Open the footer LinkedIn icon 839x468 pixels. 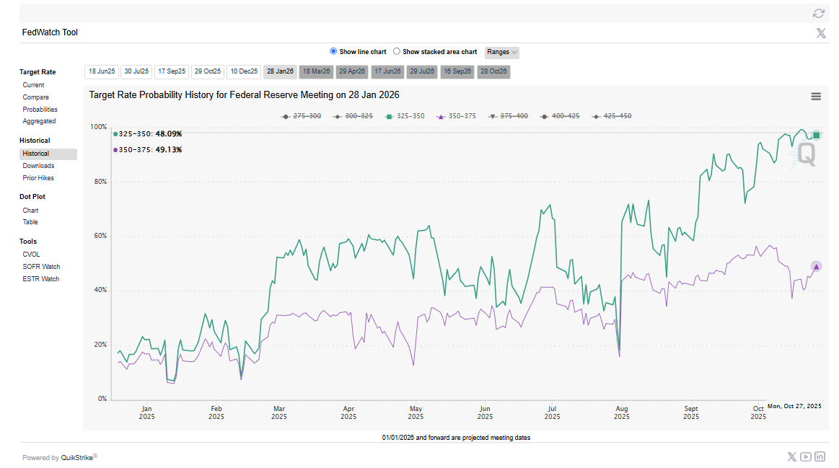point(820,456)
